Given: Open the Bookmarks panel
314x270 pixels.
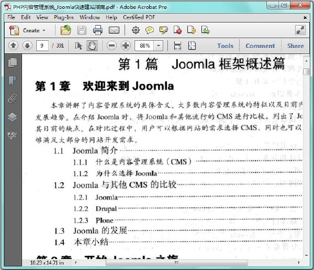Looking at the screenshot, I should (x=12, y=80).
